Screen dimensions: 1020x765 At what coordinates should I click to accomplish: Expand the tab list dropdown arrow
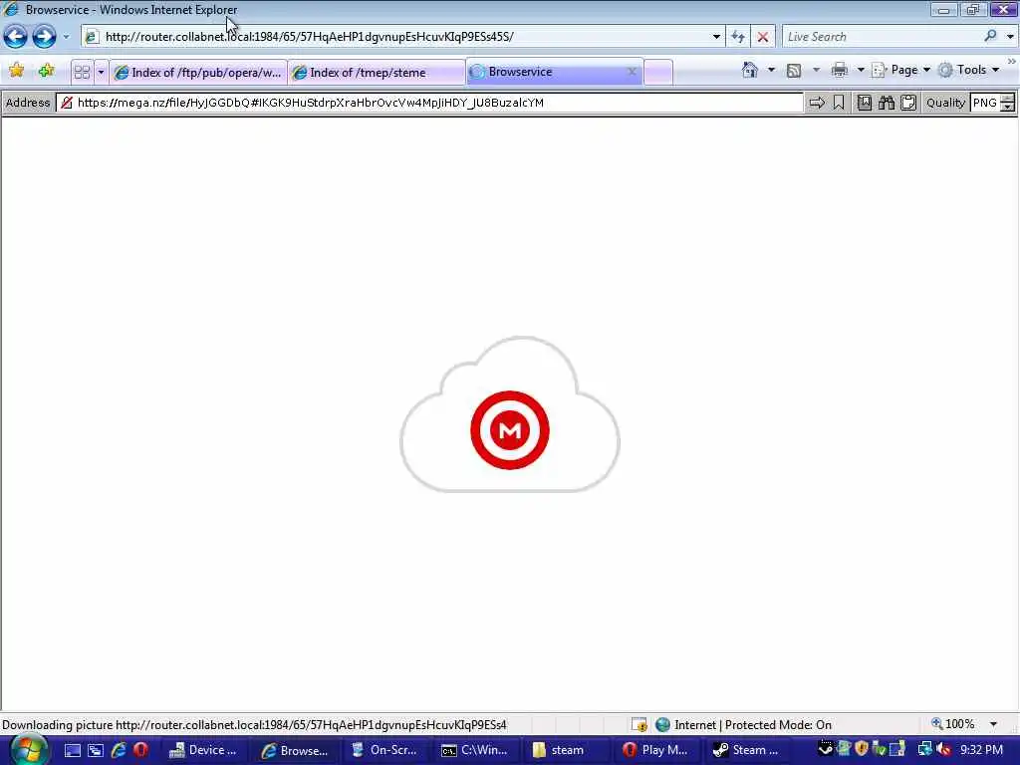click(x=101, y=72)
